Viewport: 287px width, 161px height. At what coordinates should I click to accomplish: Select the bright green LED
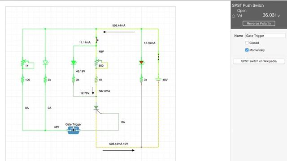pos(74,63)
